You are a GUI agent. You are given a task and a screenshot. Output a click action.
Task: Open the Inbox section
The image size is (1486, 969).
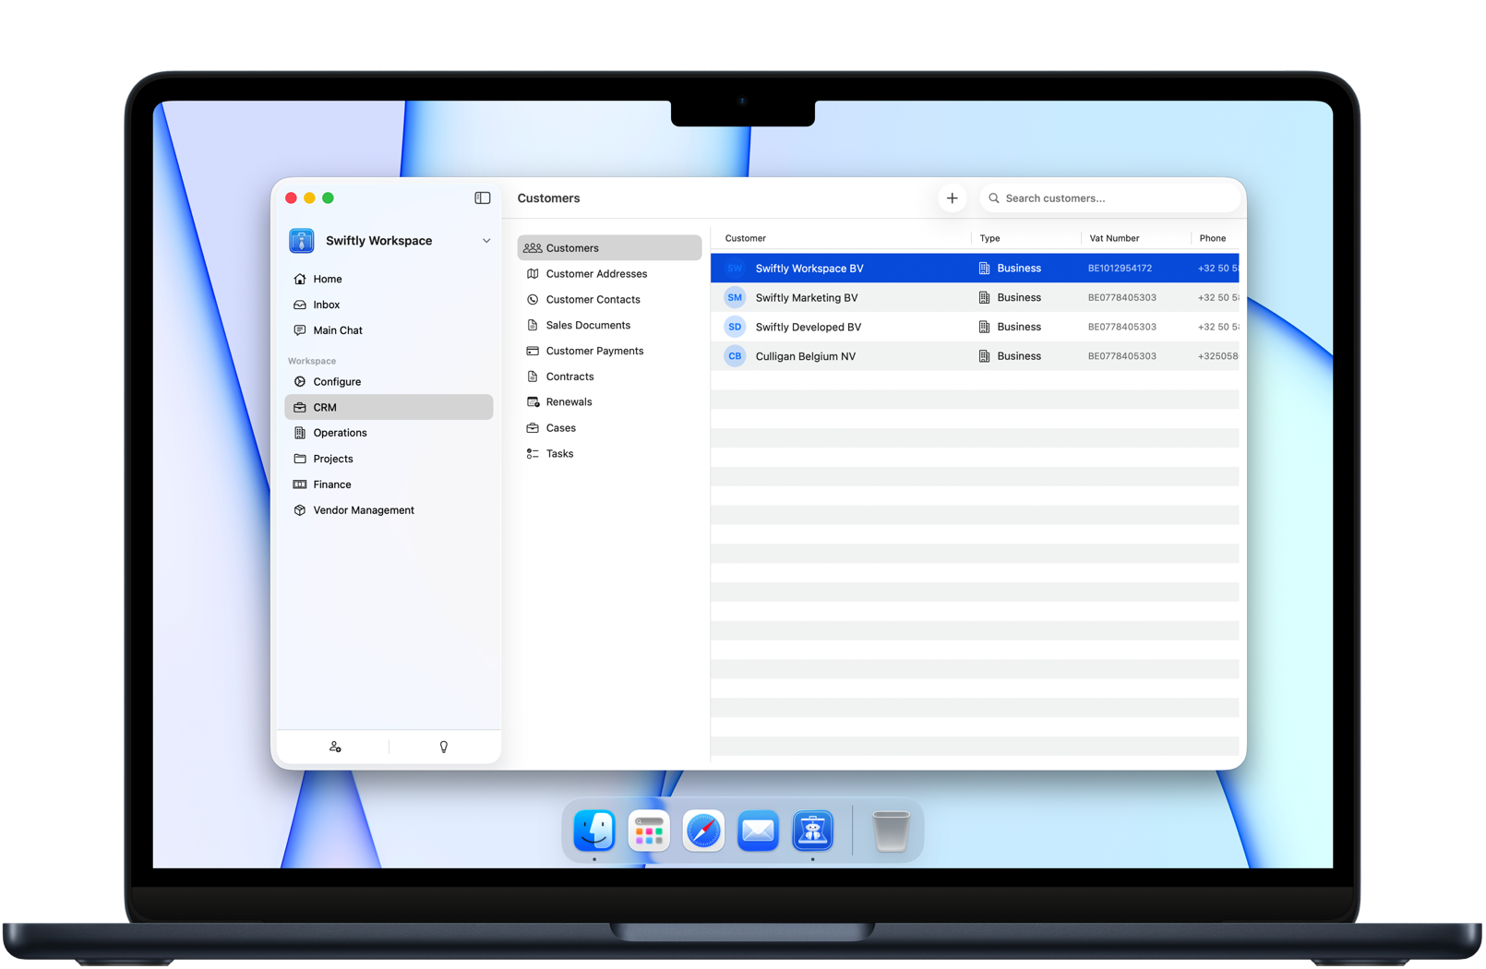pyautogui.click(x=326, y=305)
